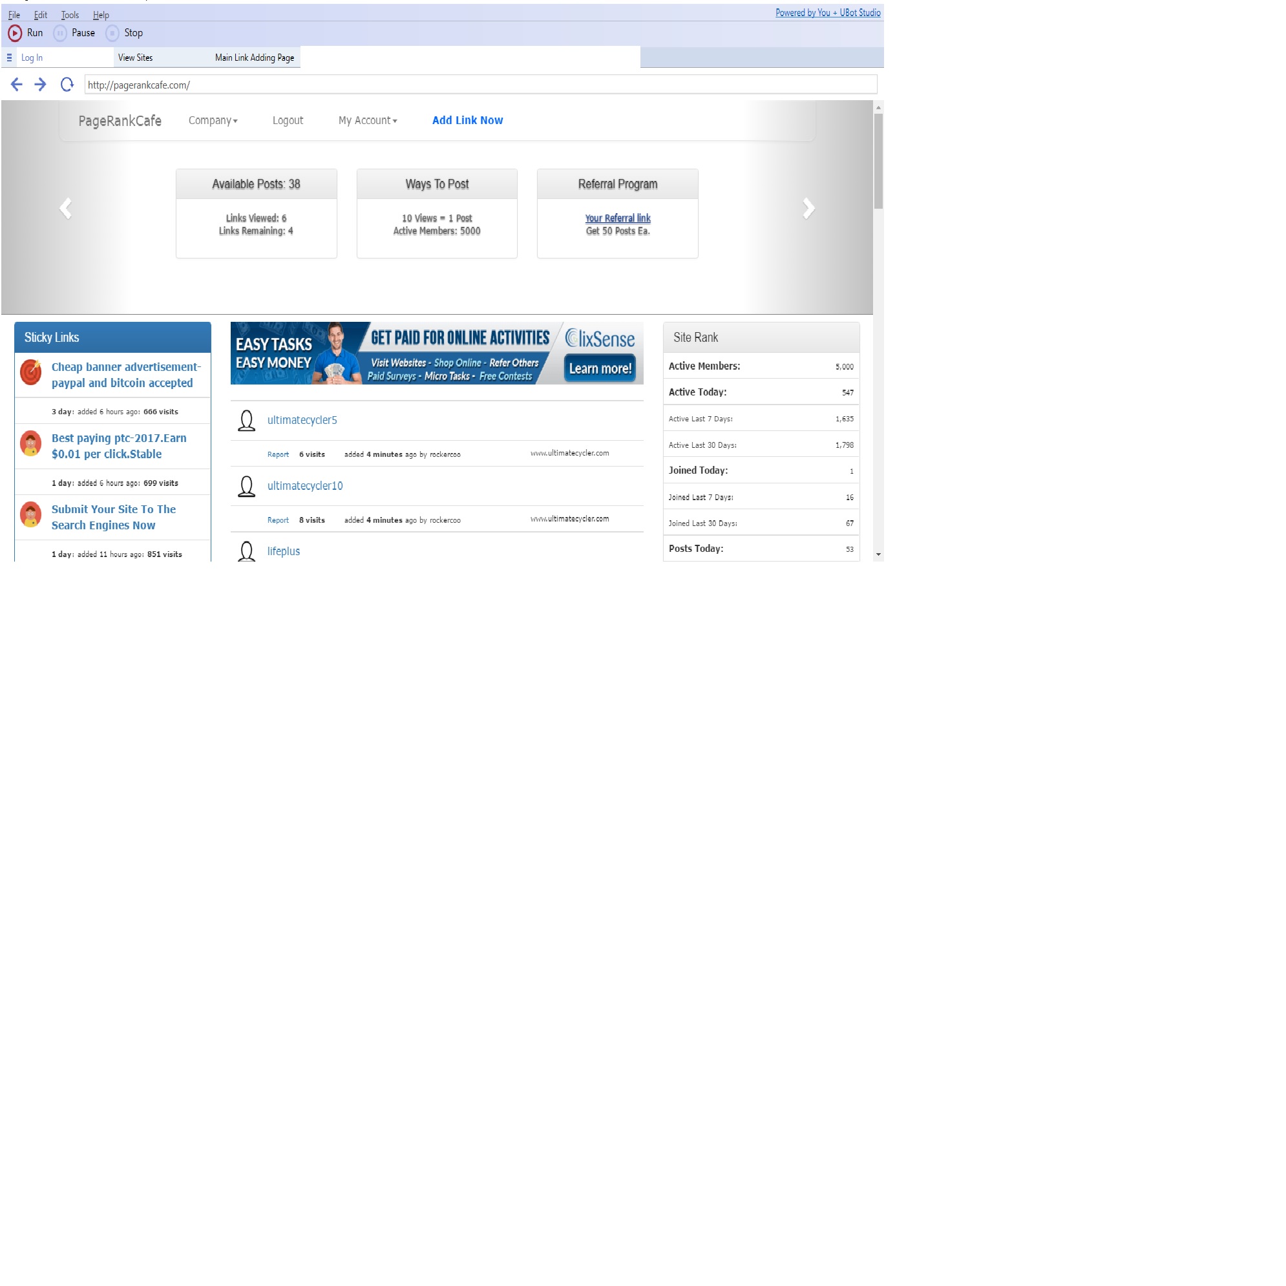Click Report under ultimatecycler10
The width and height of the screenshot is (1286, 1286).
(x=278, y=520)
